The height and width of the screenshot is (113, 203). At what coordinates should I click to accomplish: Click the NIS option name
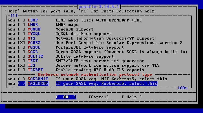pyautogui.click(x=32, y=38)
